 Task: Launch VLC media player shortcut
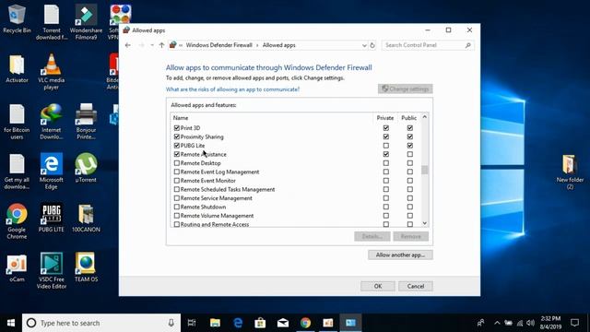52,72
